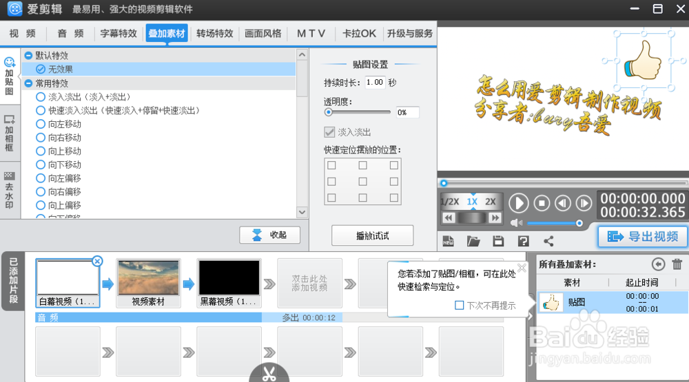This screenshot has height=382, width=689.
Task: Collapse the 常用特效 group
Action: pyautogui.click(x=28, y=83)
